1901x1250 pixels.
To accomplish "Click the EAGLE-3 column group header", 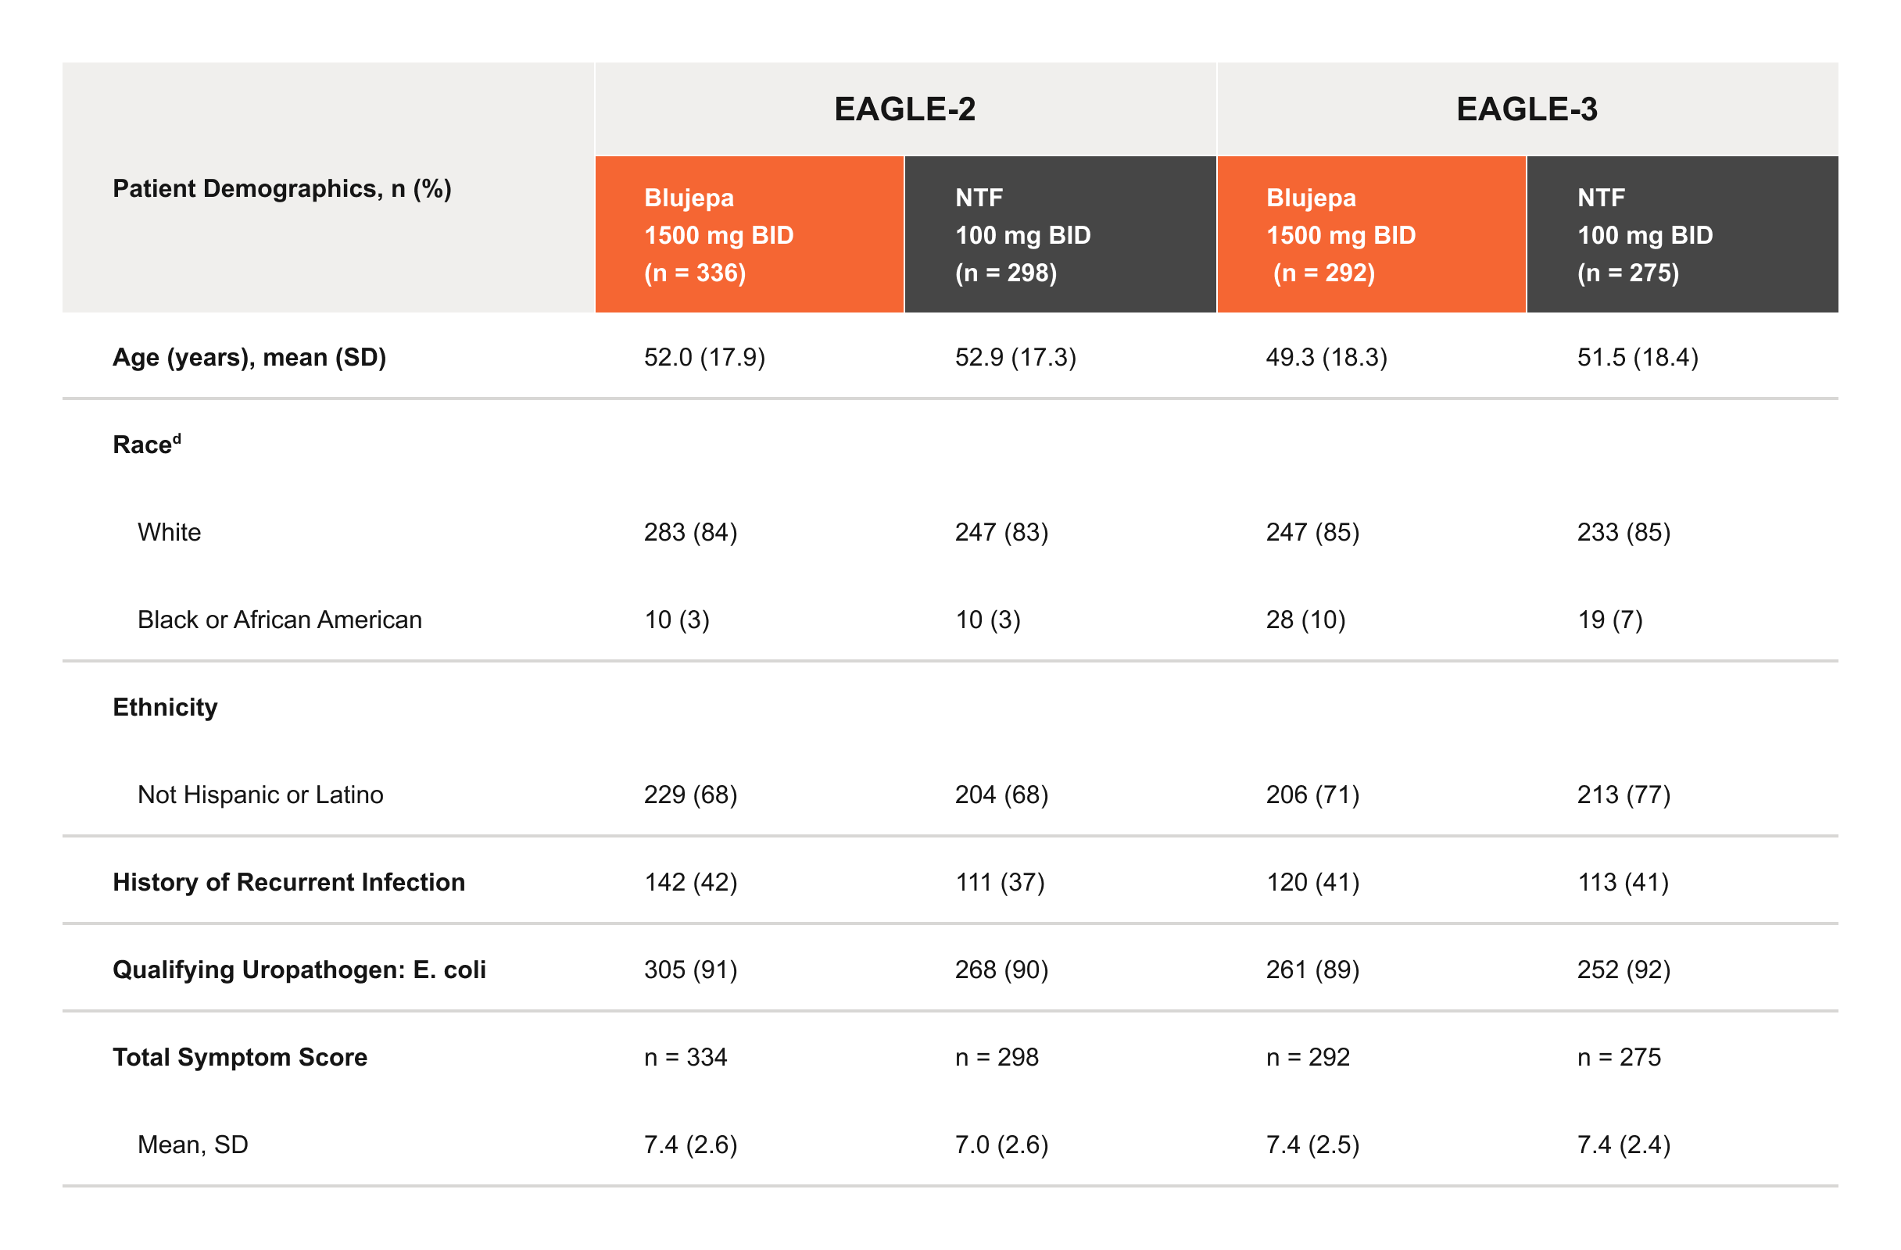I will [x=1527, y=109].
